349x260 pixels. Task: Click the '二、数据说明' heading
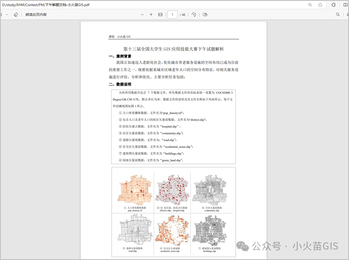(120, 85)
